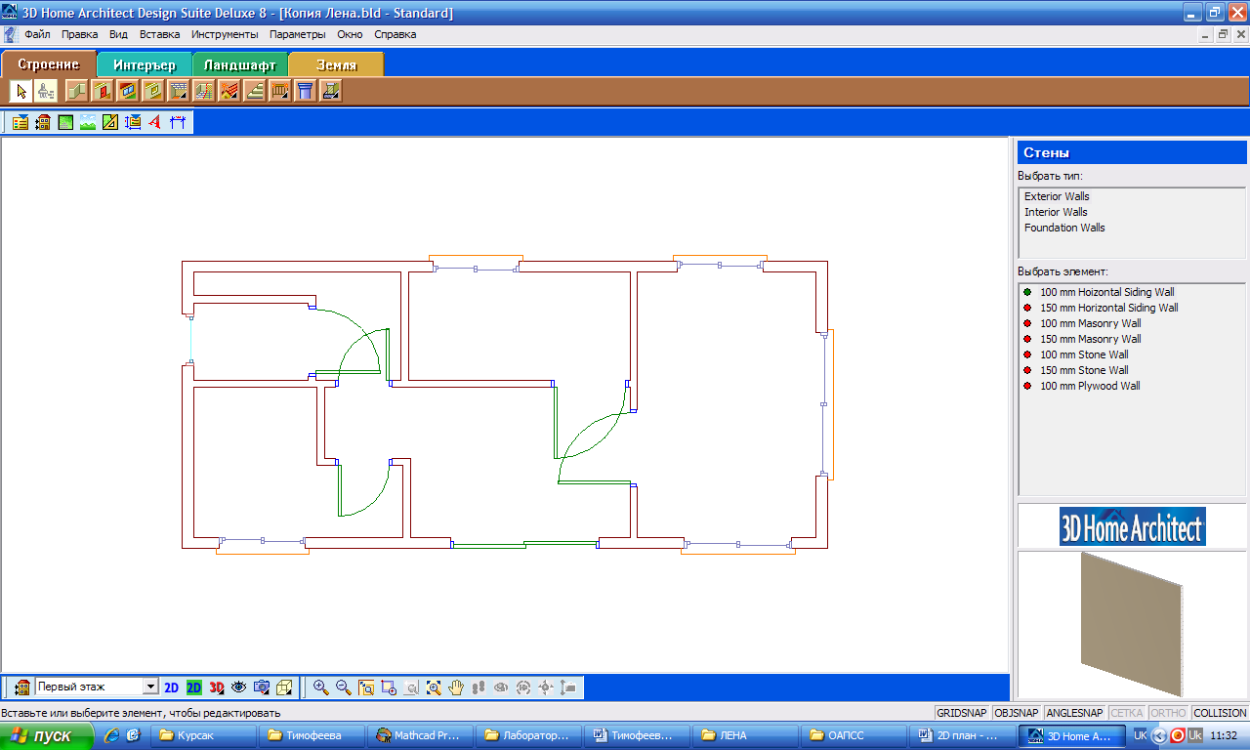The height and width of the screenshot is (750, 1250).
Task: Open the Справка menu
Action: 395,34
